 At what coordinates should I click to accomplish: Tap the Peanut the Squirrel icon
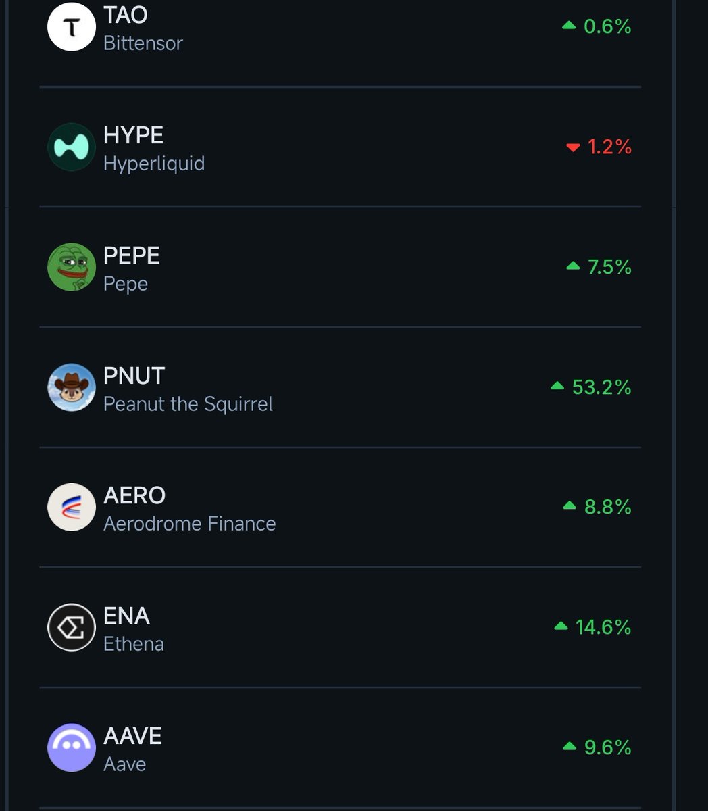[x=71, y=387]
